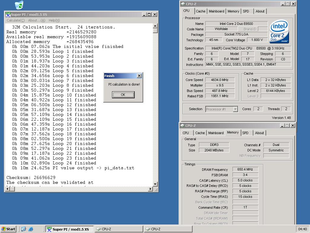Open Cache tab in lower CPU-Z window
Image resolution: width=310 pixels, height=233 pixels.
[200, 133]
